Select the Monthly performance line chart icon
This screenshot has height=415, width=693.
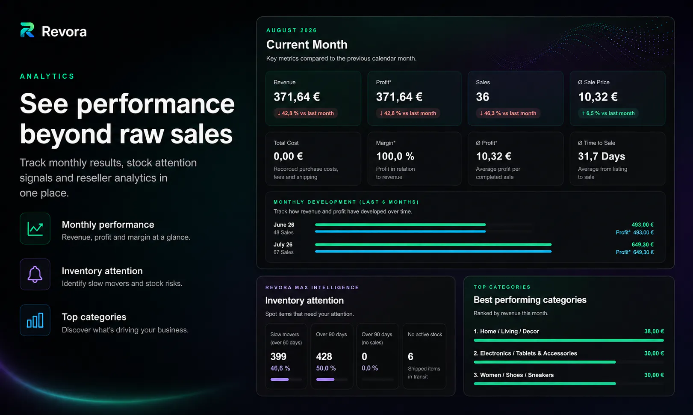(x=35, y=228)
